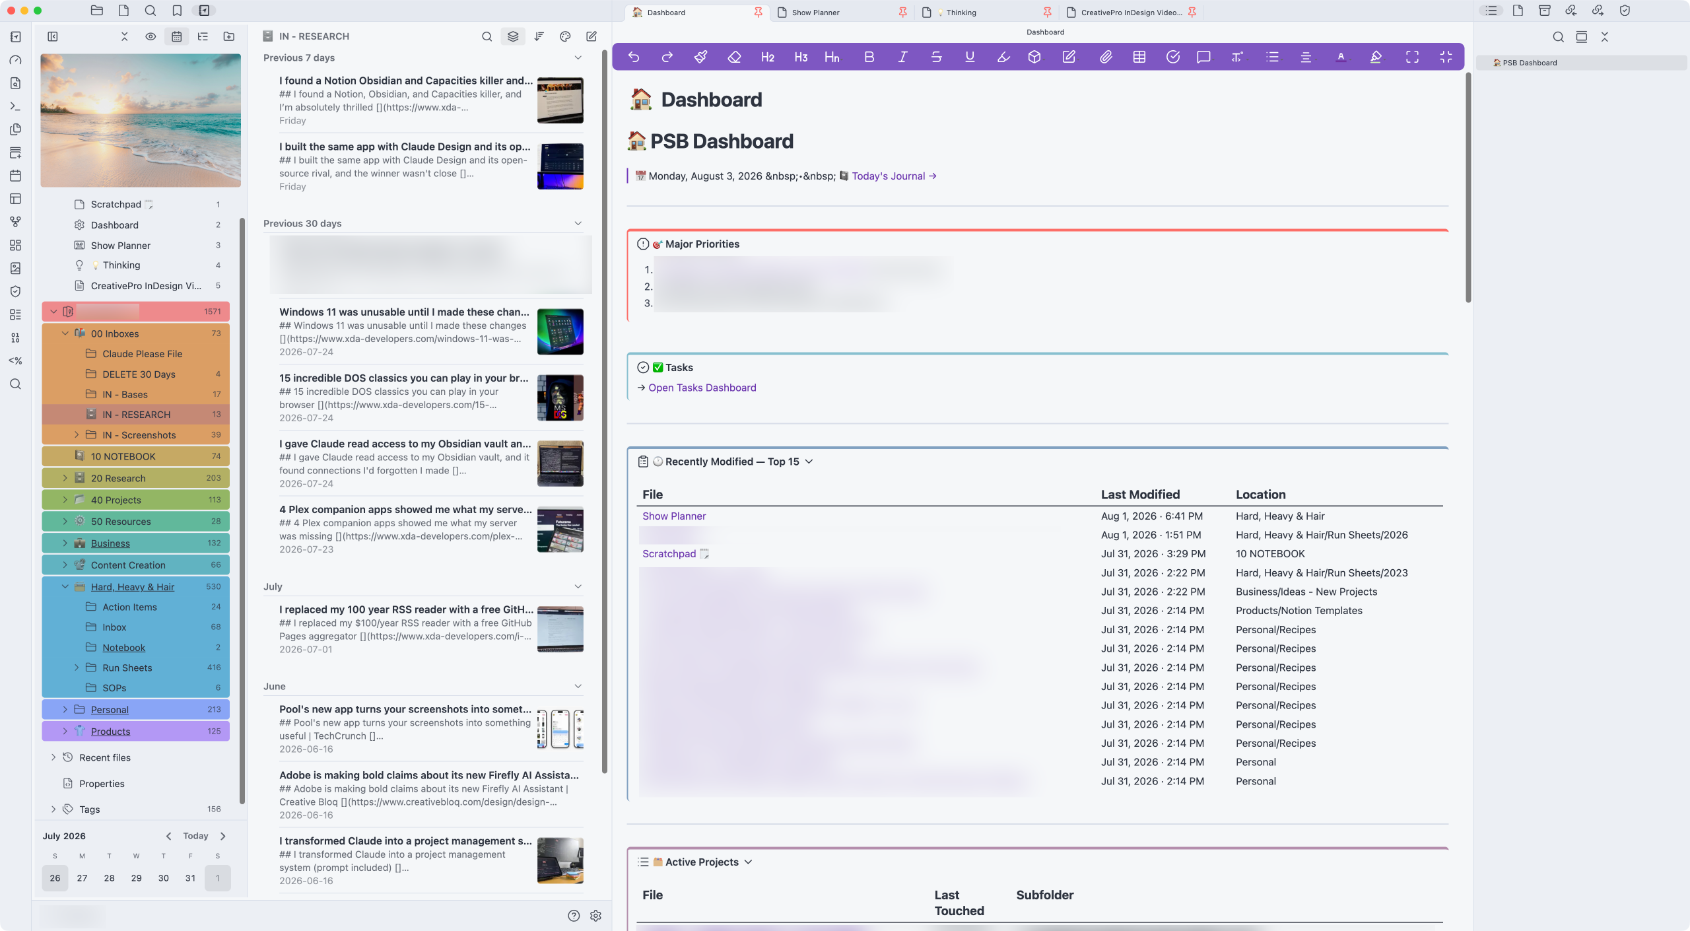Select the outline tab in right sidebar
This screenshot has width=1690, height=931.
point(1491,11)
